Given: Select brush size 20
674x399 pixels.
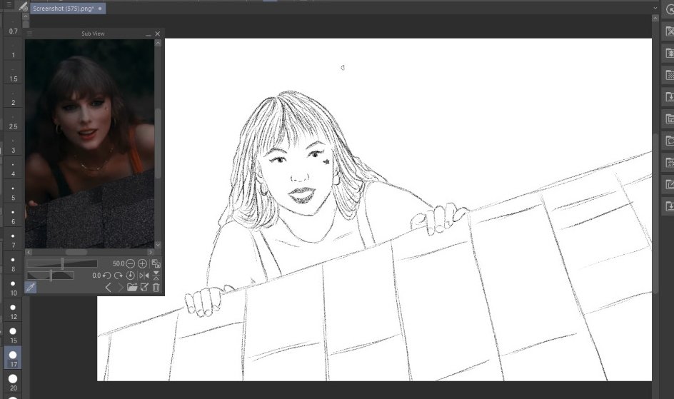Looking at the screenshot, I should pos(14,383).
